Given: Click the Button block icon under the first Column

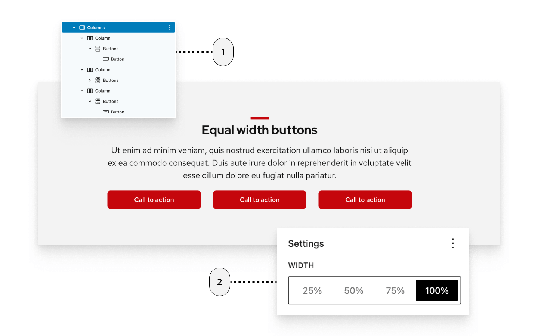Looking at the screenshot, I should click(106, 59).
